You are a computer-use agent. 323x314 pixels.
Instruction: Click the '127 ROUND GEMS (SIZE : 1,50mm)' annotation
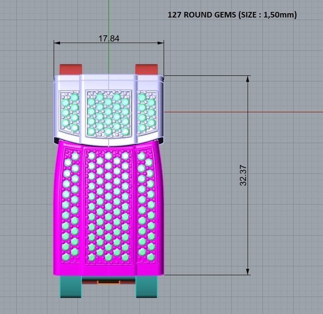point(232,15)
